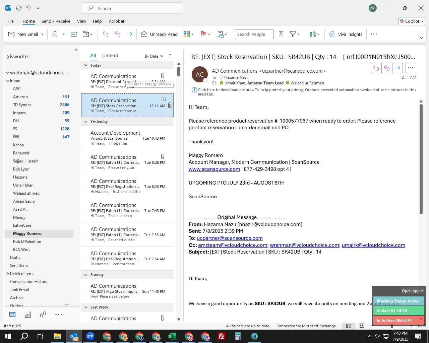Click the download pictures info bar
This screenshot has height=343, width=429.
click(x=304, y=92)
